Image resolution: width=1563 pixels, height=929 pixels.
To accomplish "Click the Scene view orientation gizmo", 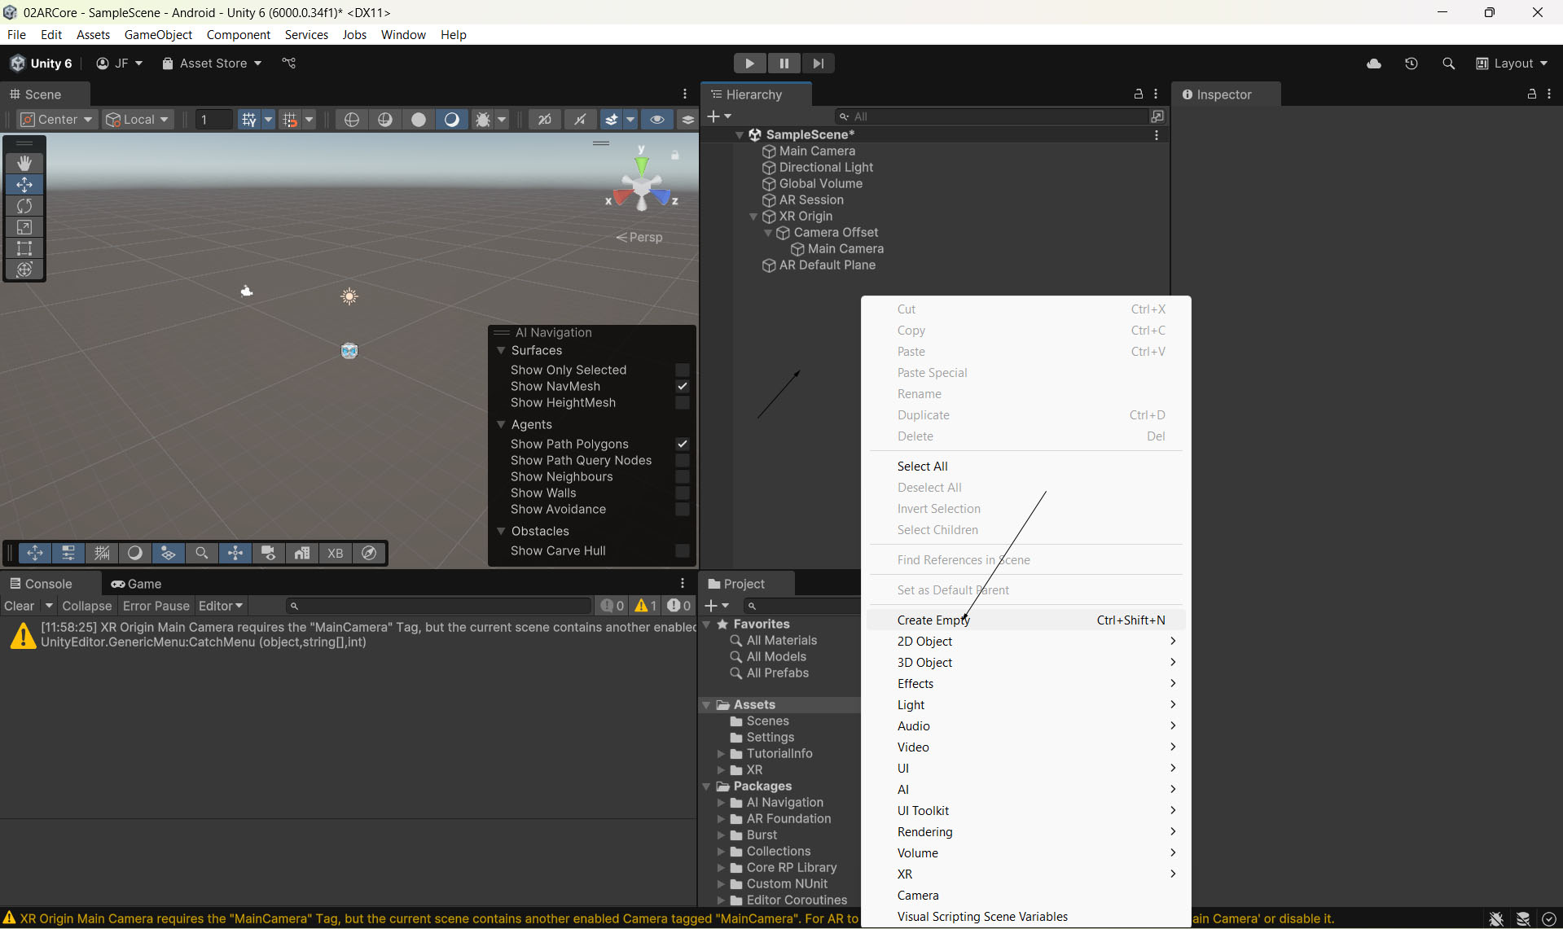I will 642,186.
